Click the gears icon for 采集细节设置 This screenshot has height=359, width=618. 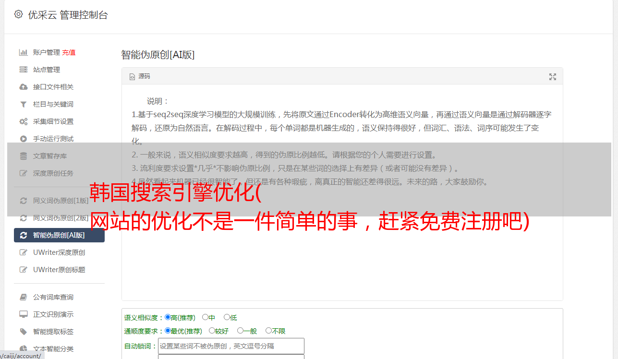tap(23, 121)
